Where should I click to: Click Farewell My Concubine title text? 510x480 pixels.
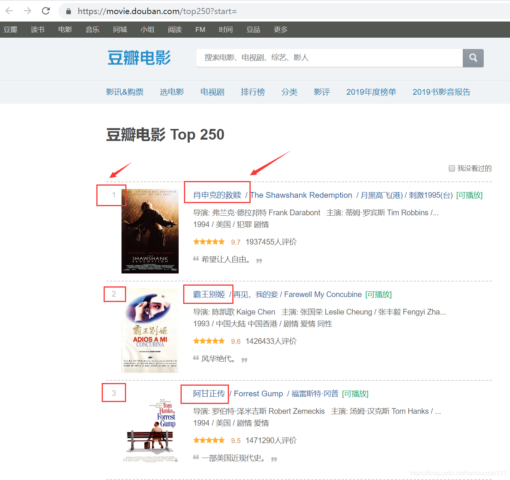pos(323,294)
